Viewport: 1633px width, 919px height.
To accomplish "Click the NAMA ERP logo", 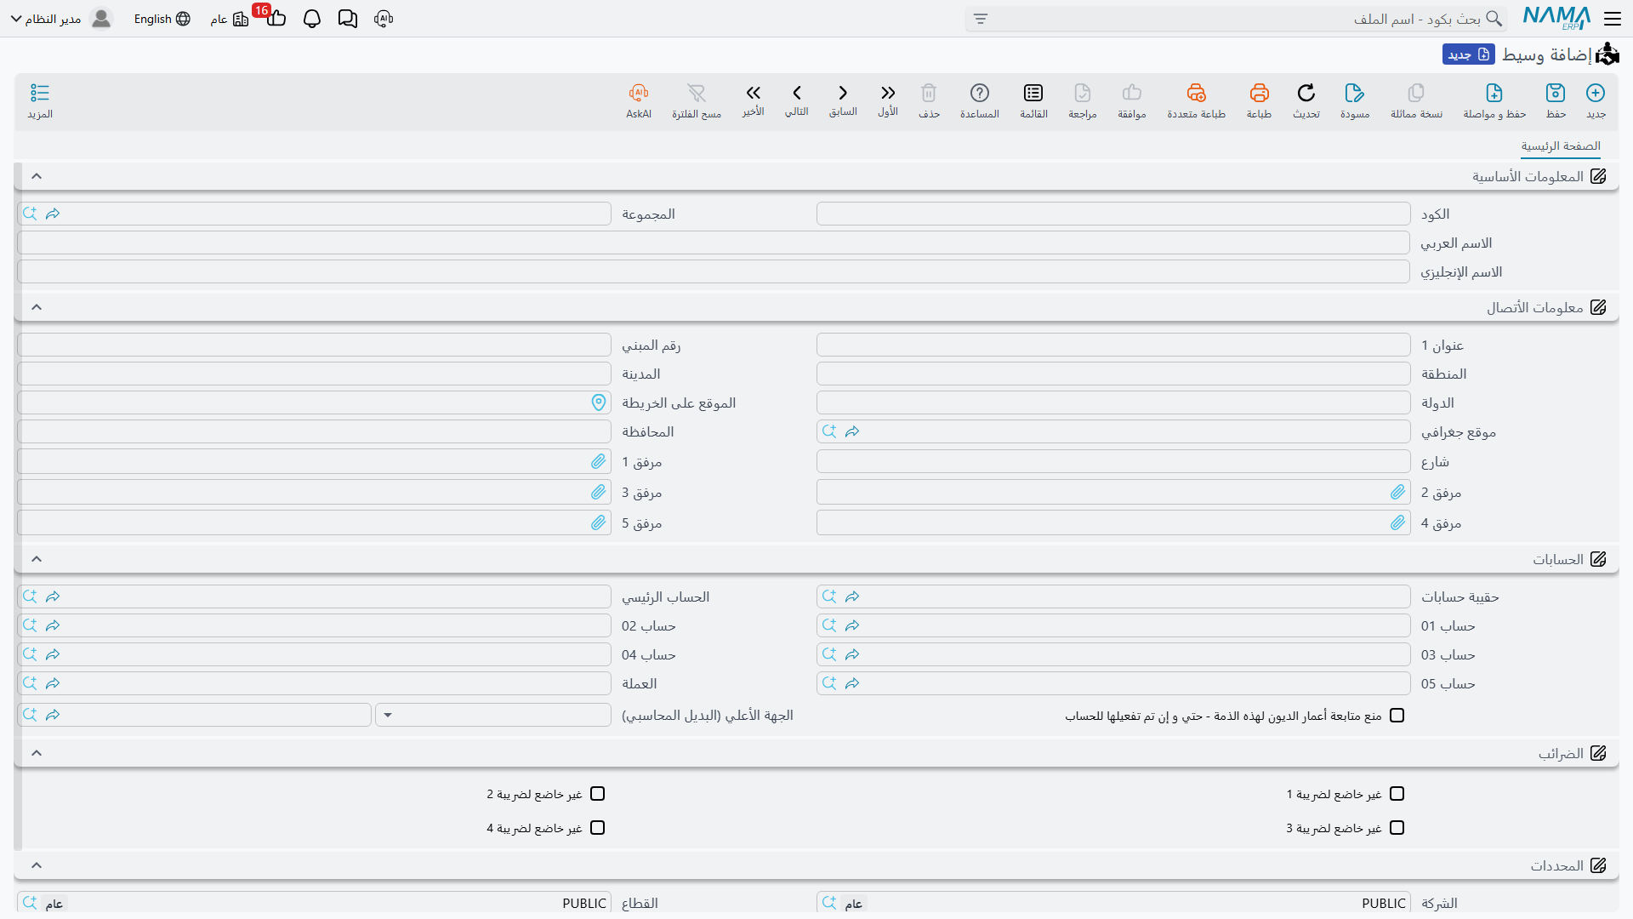I will (x=1556, y=18).
